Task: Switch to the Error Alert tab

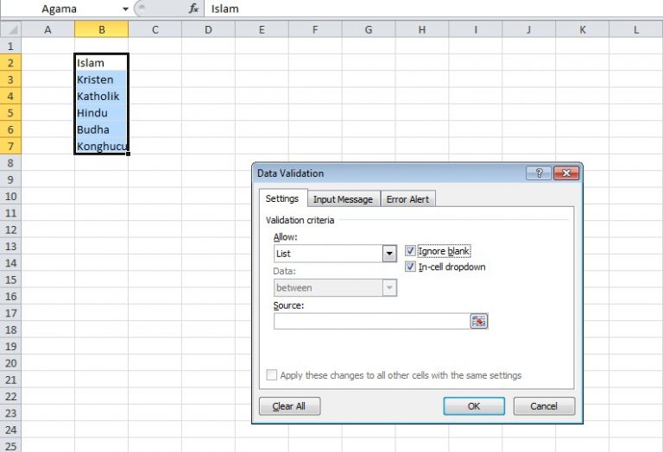Action: coord(407,199)
